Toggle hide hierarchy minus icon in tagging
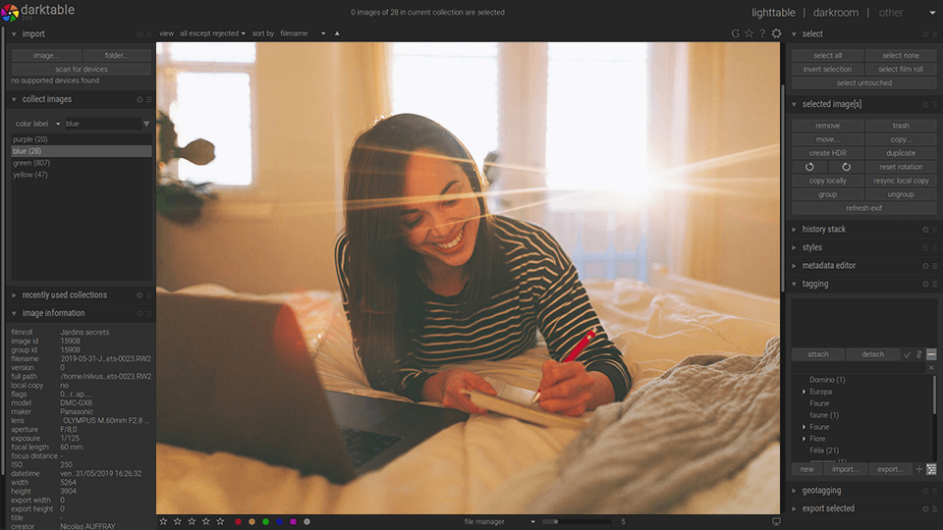The width and height of the screenshot is (943, 530). coord(931,354)
